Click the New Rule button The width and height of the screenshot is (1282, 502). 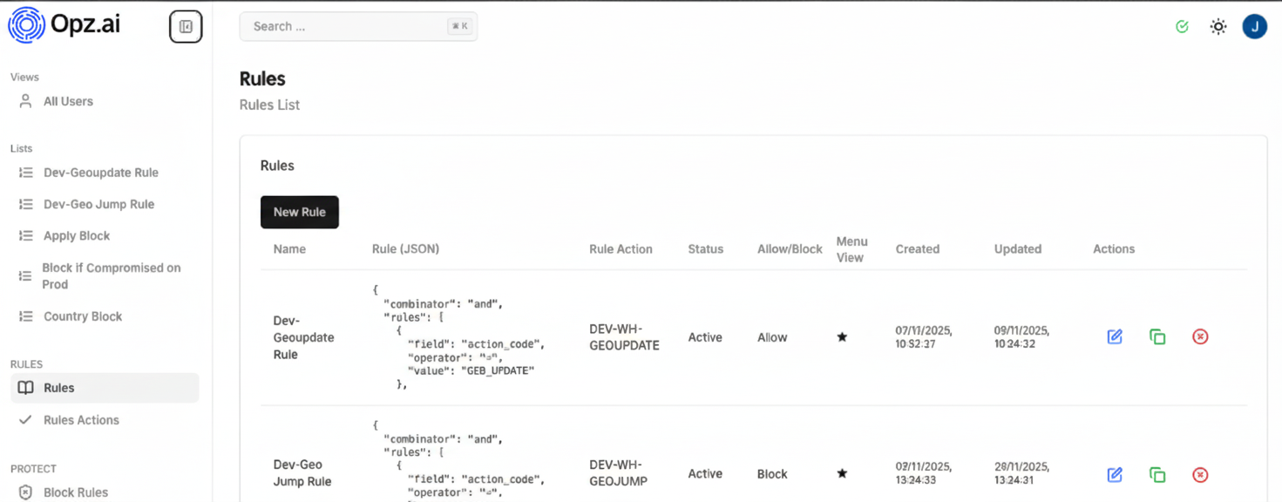pyautogui.click(x=299, y=212)
